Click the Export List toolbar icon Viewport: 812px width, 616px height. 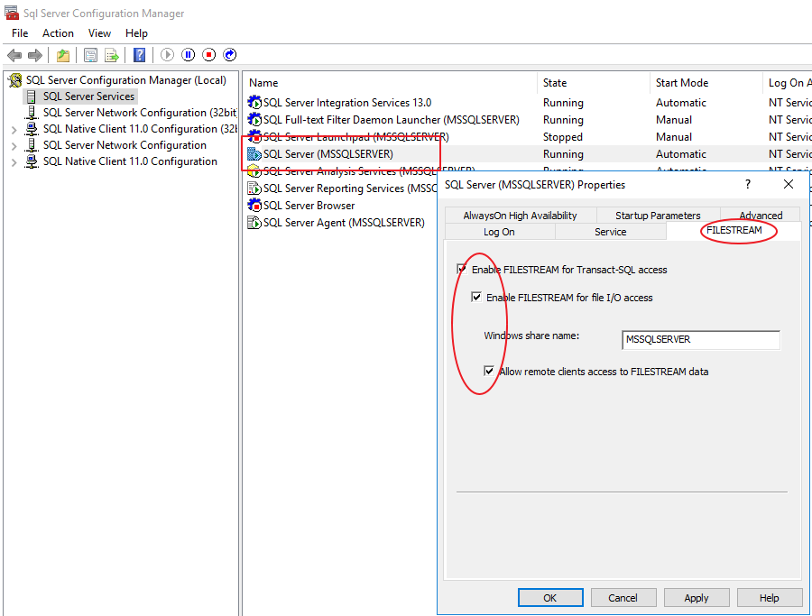[112, 55]
